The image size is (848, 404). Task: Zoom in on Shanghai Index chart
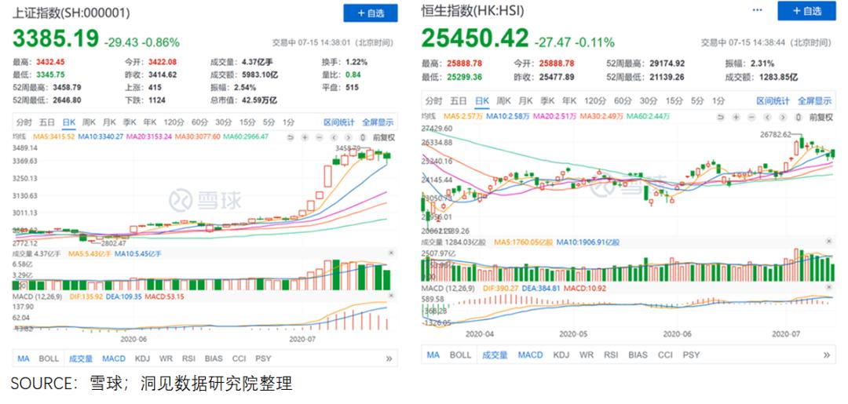pos(305,138)
